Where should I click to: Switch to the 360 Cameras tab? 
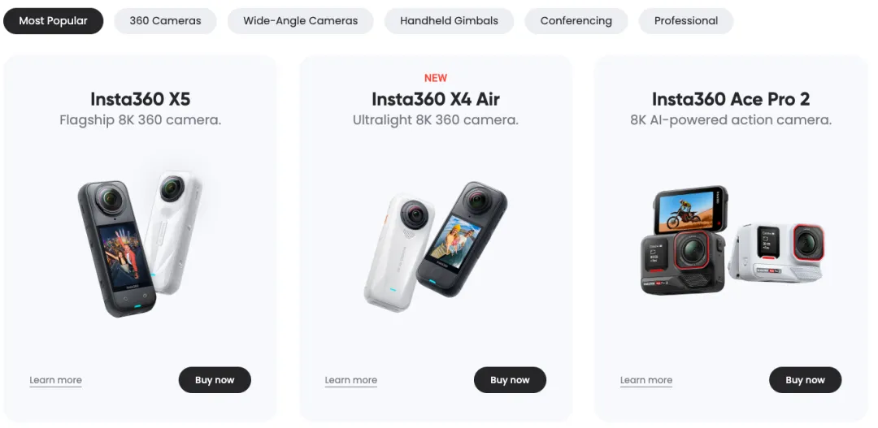(x=165, y=20)
